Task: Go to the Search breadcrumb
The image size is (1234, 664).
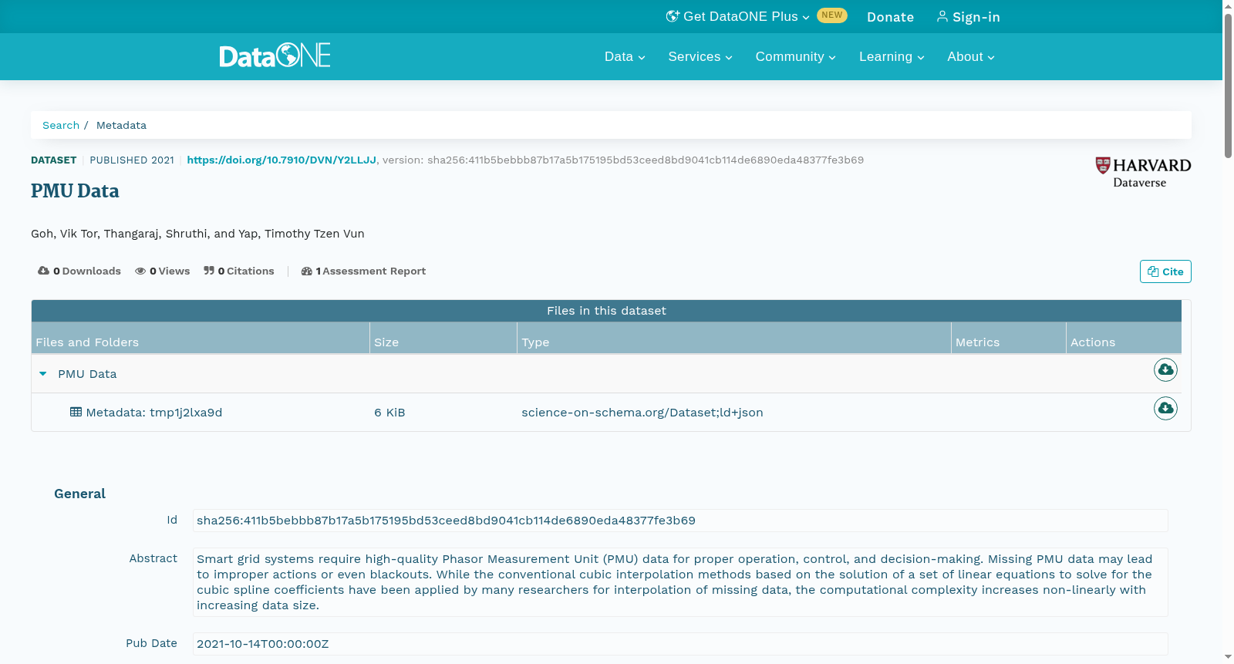Action: click(x=61, y=125)
